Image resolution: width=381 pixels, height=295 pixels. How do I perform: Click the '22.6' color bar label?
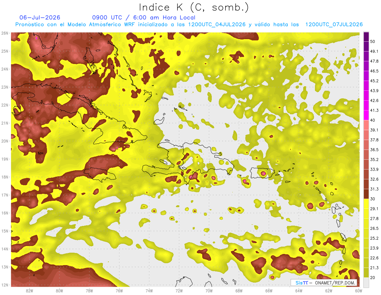374,258
